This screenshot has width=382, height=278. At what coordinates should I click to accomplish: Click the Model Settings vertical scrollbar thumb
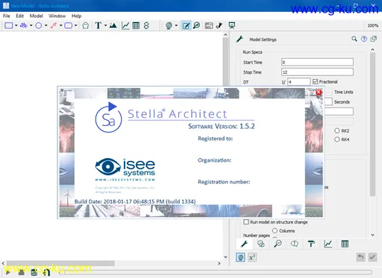372,124
